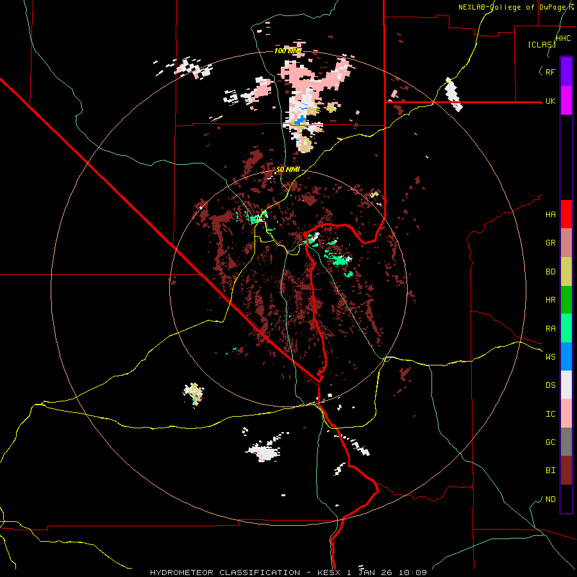Click the "RA" legend label

551,329
